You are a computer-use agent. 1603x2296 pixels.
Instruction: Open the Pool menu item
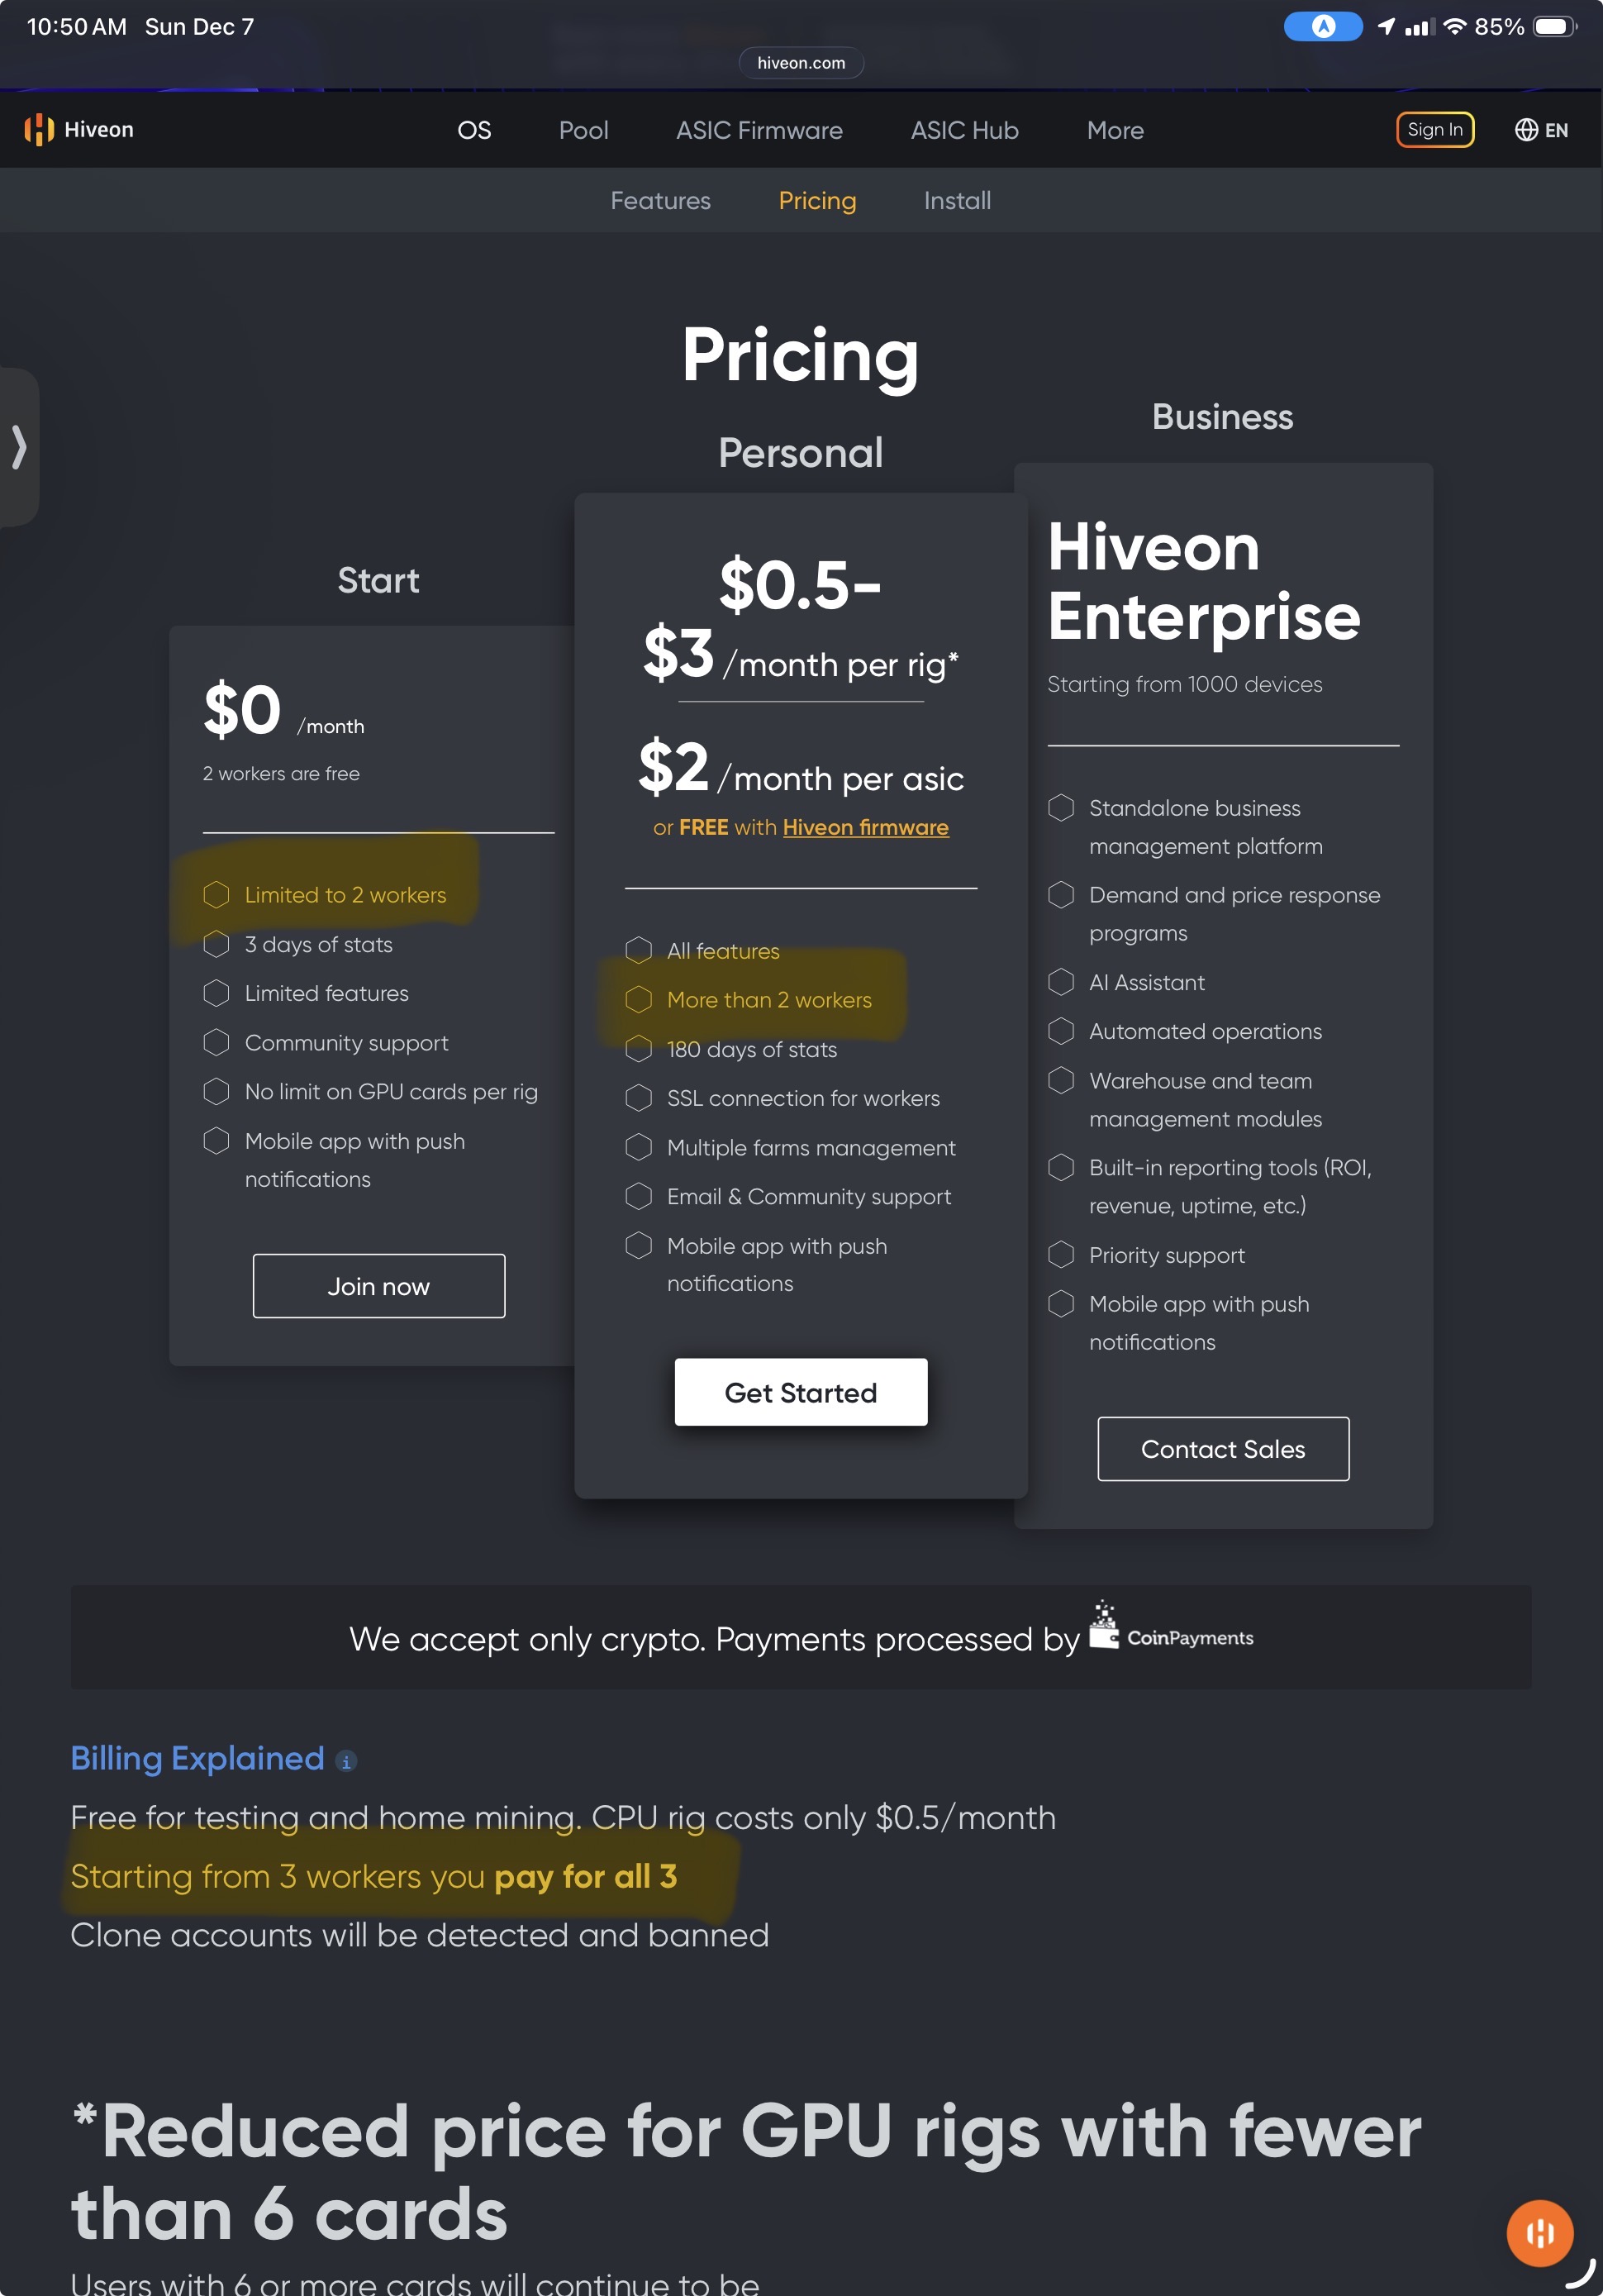pos(583,131)
